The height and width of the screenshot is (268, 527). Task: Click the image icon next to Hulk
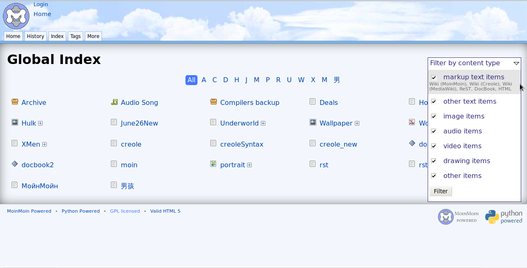[15, 122]
